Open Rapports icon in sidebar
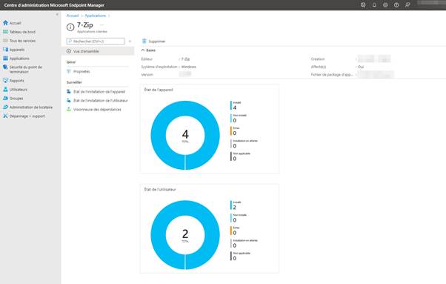The width and height of the screenshot is (446, 284). point(5,81)
